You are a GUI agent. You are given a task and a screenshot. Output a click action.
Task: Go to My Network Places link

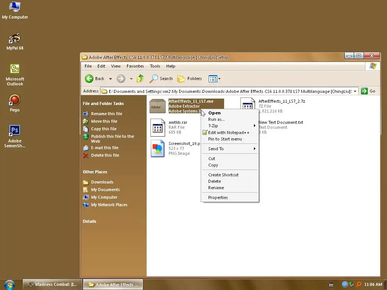[109, 205]
